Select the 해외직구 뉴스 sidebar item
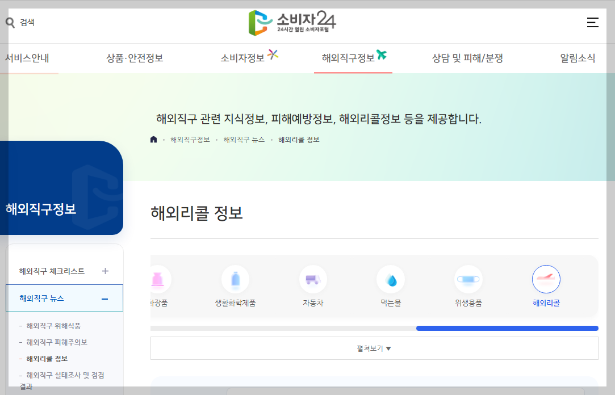This screenshot has width=615, height=395. coord(64,298)
